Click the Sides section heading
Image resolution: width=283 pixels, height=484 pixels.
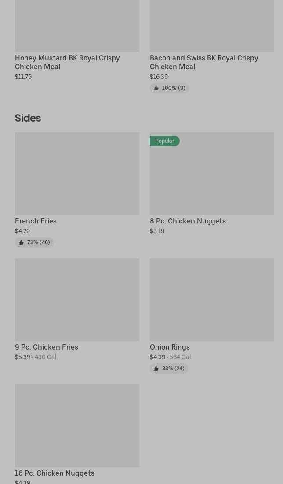28,118
